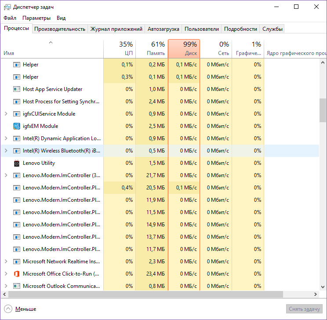Click the Microsoft Office Click-to-Run icon
Image resolution: width=327 pixels, height=320 pixels.
(17, 274)
